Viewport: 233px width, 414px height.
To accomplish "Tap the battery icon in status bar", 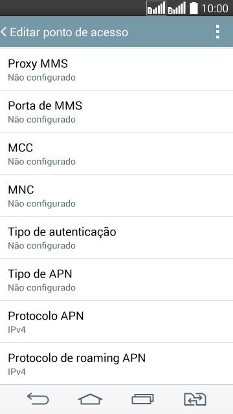I will (194, 8).
